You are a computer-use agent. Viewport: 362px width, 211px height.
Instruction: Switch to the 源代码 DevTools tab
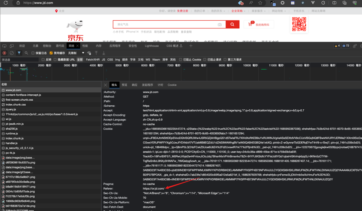coord(60,46)
